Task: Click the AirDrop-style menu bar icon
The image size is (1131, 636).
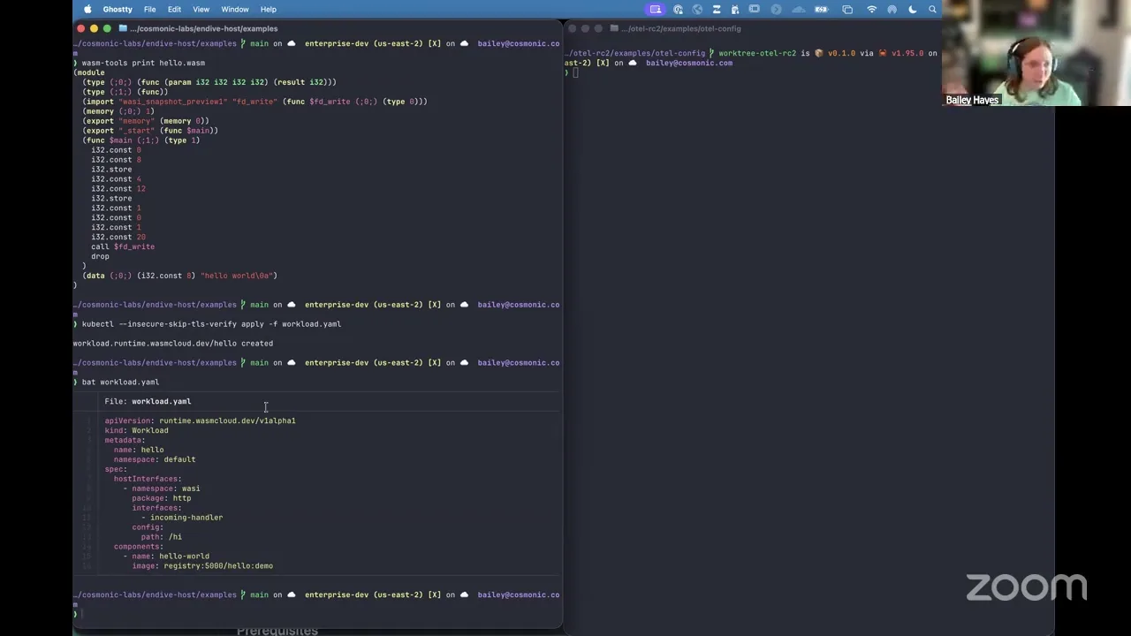Action: click(x=892, y=9)
